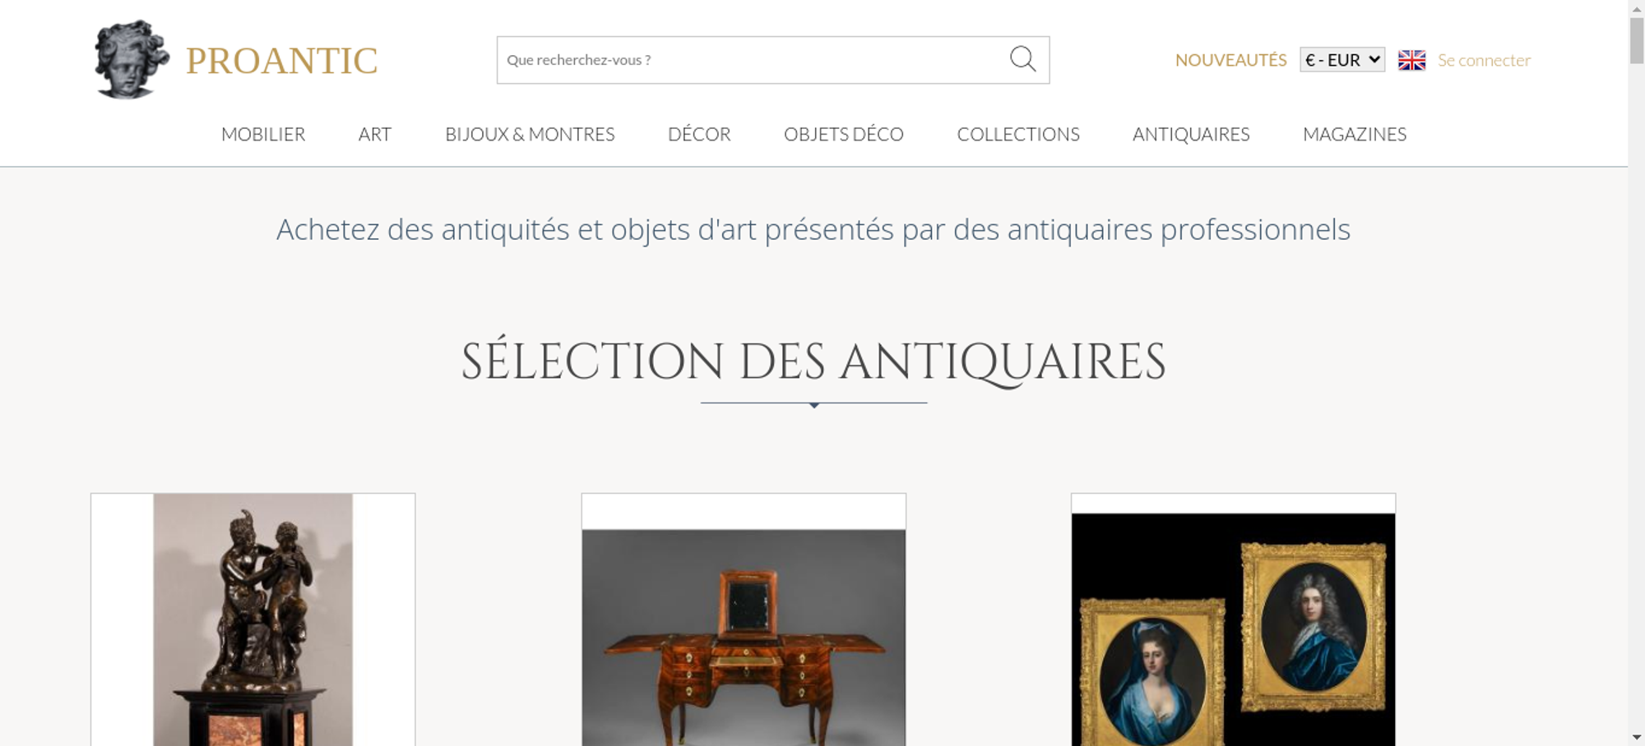Open the COLLECTIONS menu
This screenshot has height=746, width=1645.
coord(1018,134)
